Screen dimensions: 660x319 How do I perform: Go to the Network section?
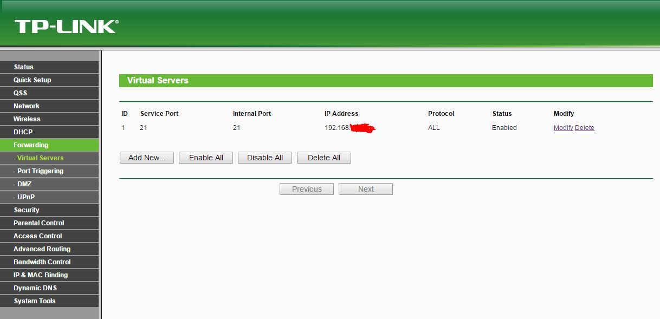point(49,106)
